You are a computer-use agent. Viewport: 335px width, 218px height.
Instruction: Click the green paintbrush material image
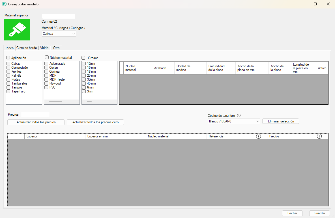(x=17, y=30)
